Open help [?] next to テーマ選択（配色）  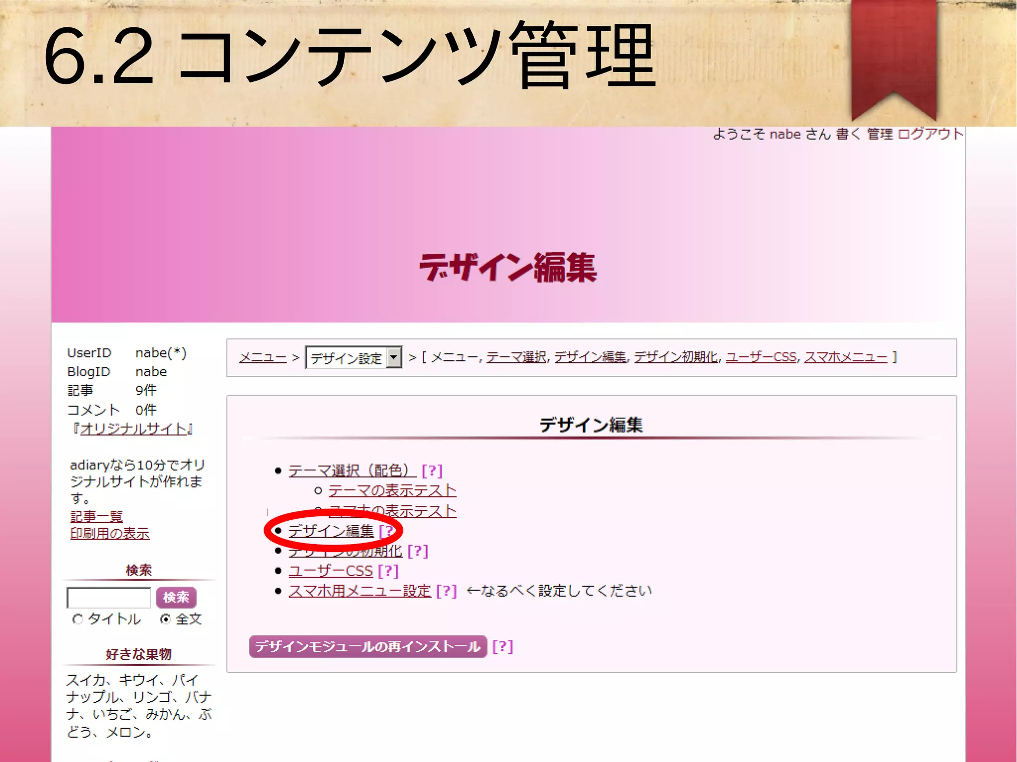click(432, 470)
